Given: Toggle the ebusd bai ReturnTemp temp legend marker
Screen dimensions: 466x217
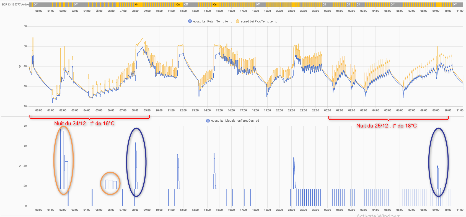Looking at the screenshot, I should coord(190,21).
